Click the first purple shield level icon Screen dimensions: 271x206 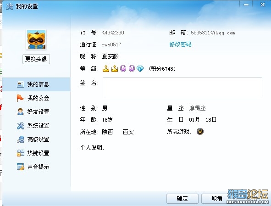coord(123,69)
